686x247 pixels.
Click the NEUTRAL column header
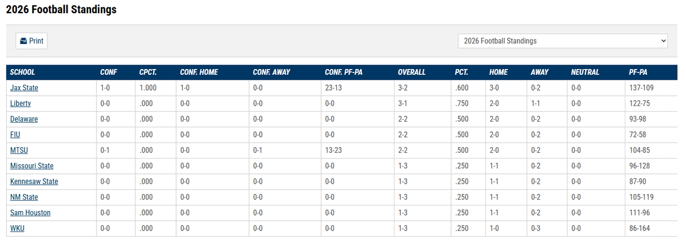[585, 72]
